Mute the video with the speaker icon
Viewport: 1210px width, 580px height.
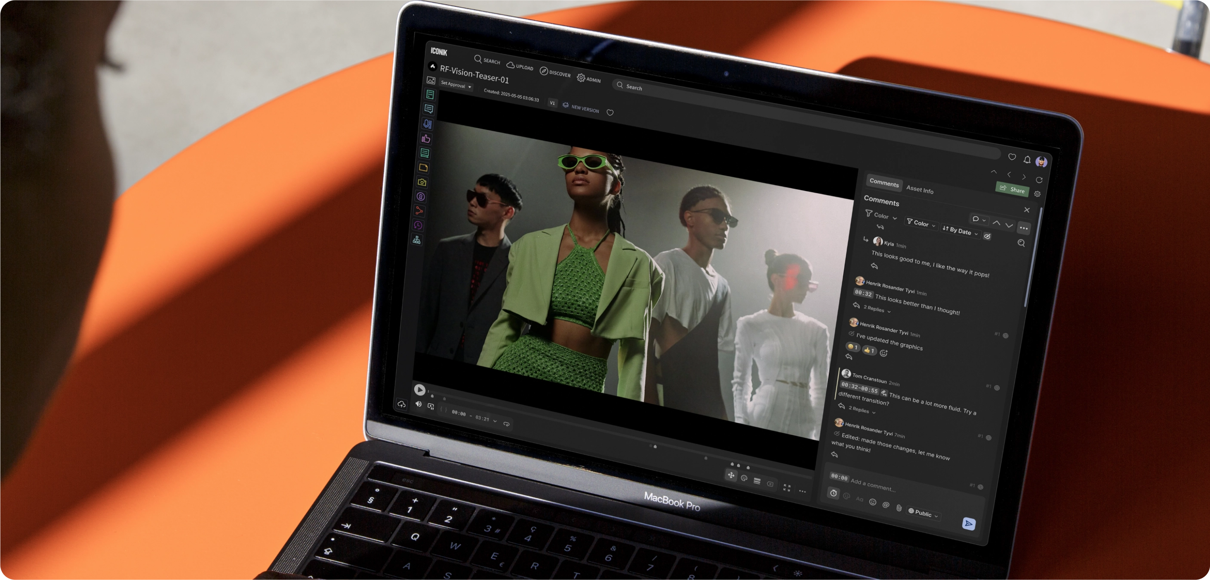tap(418, 404)
